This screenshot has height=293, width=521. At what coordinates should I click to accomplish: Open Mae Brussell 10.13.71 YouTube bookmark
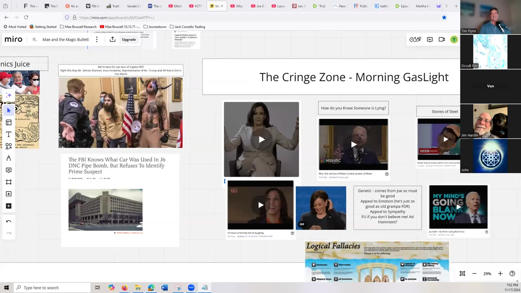pos(120,27)
